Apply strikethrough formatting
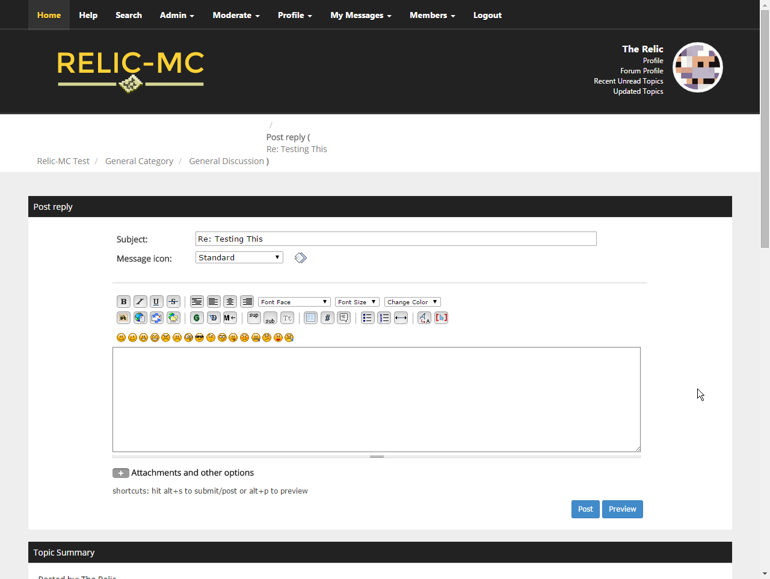Viewport: 770px width, 579px height. pos(173,302)
